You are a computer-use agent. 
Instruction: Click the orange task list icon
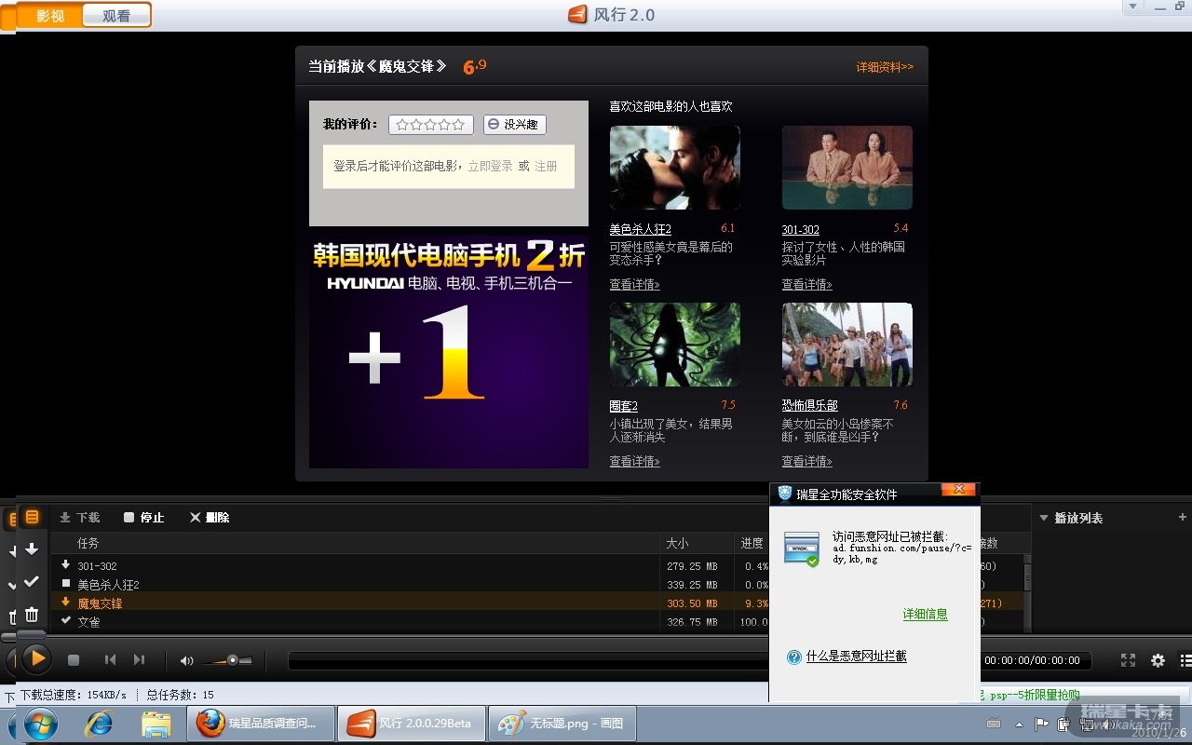(x=32, y=517)
